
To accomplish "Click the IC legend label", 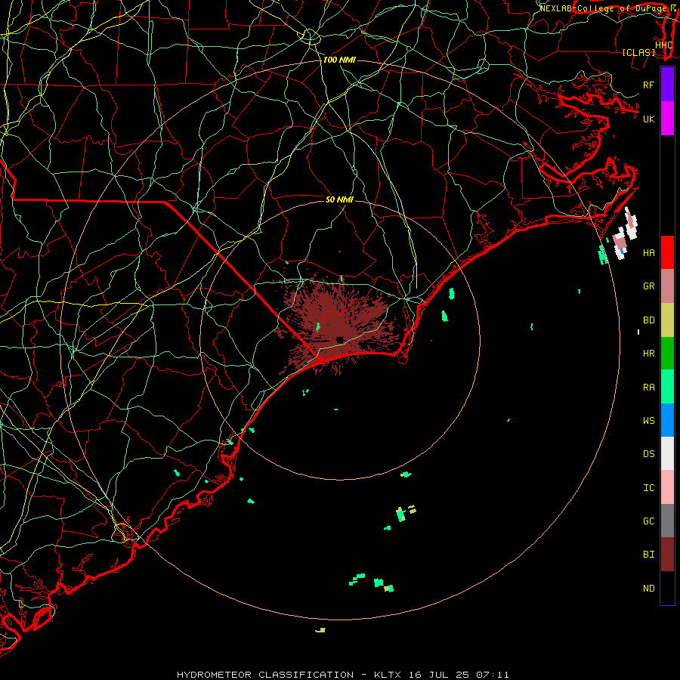I will [x=648, y=488].
